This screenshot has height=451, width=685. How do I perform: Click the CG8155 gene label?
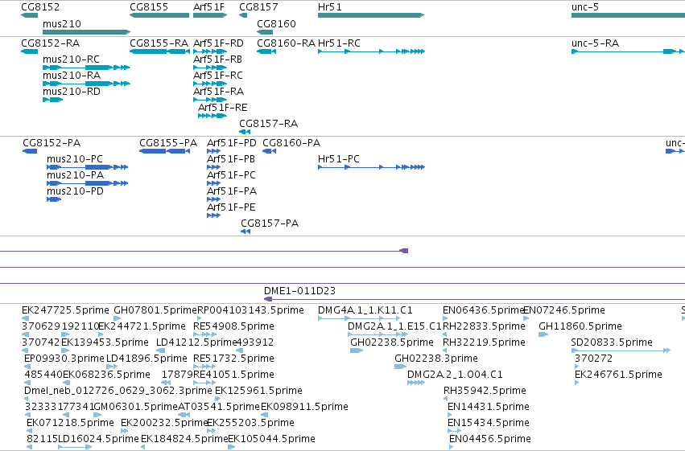click(x=149, y=7)
